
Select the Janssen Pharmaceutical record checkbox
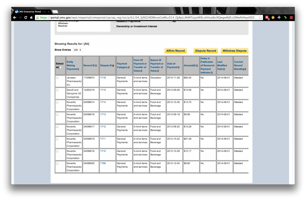coord(57,78)
